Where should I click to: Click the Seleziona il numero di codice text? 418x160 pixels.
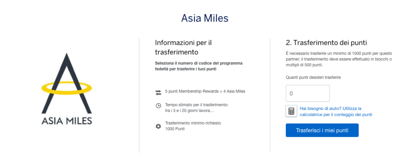click(x=199, y=66)
